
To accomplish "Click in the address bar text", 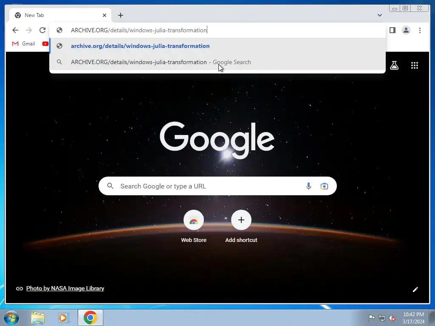I will [139, 30].
